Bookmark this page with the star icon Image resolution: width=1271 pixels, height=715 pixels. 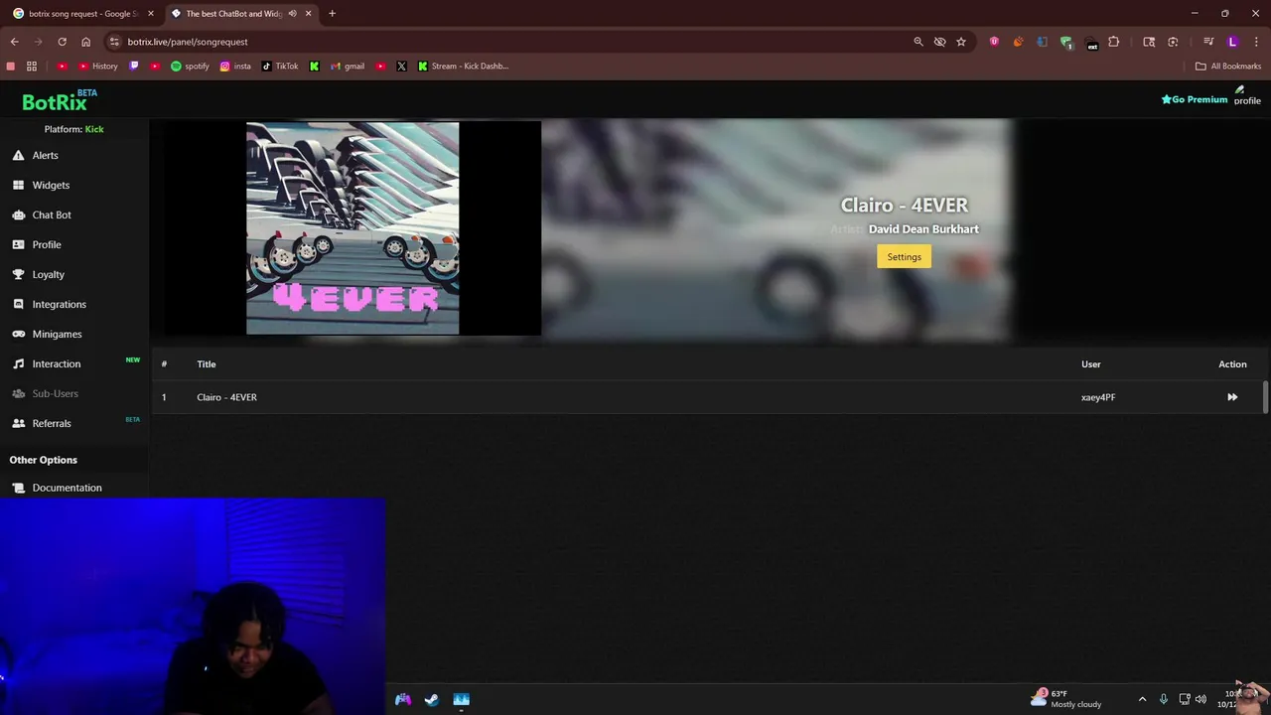(961, 42)
